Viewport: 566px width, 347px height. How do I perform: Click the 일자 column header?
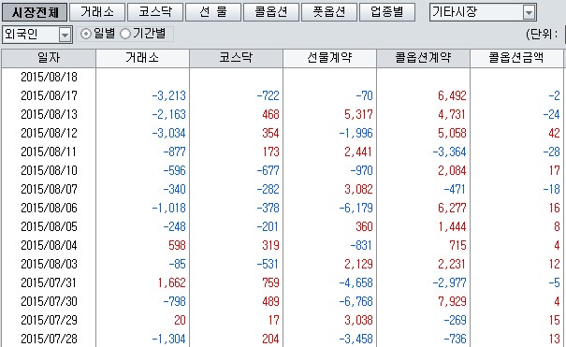pyautogui.click(x=49, y=58)
